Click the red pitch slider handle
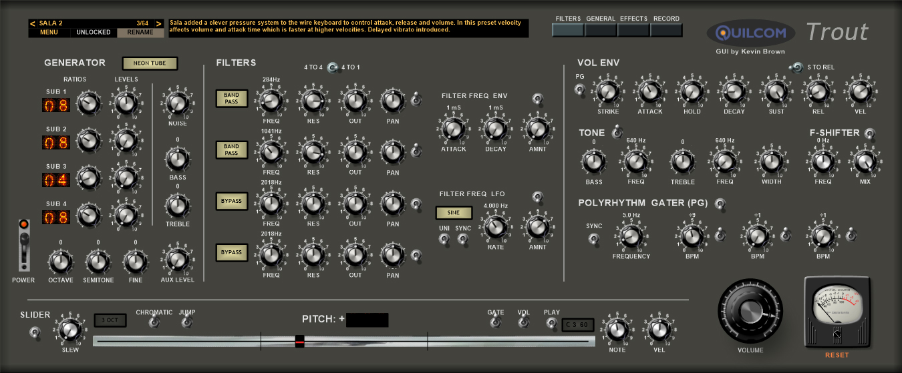The width and height of the screenshot is (902, 373). 299,342
